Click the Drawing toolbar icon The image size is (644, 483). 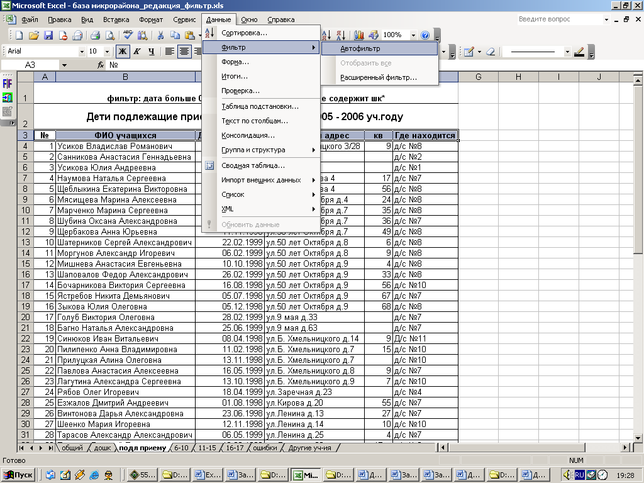coord(374,35)
